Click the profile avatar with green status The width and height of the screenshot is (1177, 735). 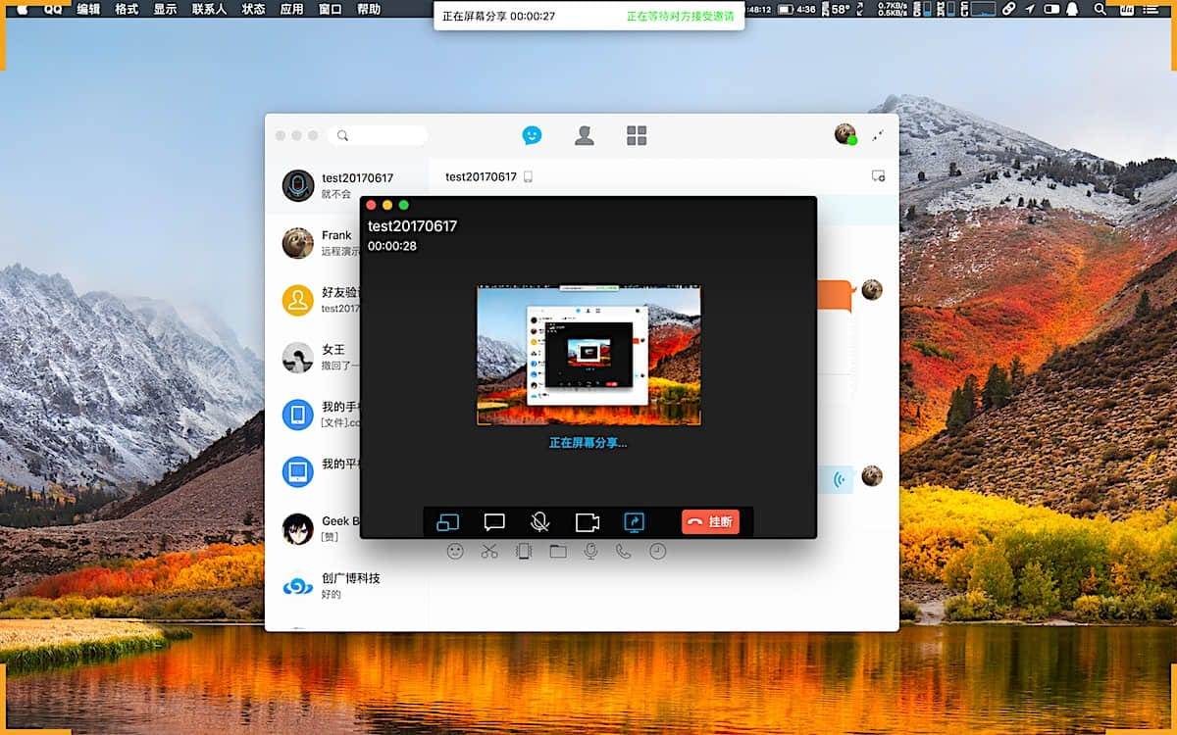[x=845, y=134]
